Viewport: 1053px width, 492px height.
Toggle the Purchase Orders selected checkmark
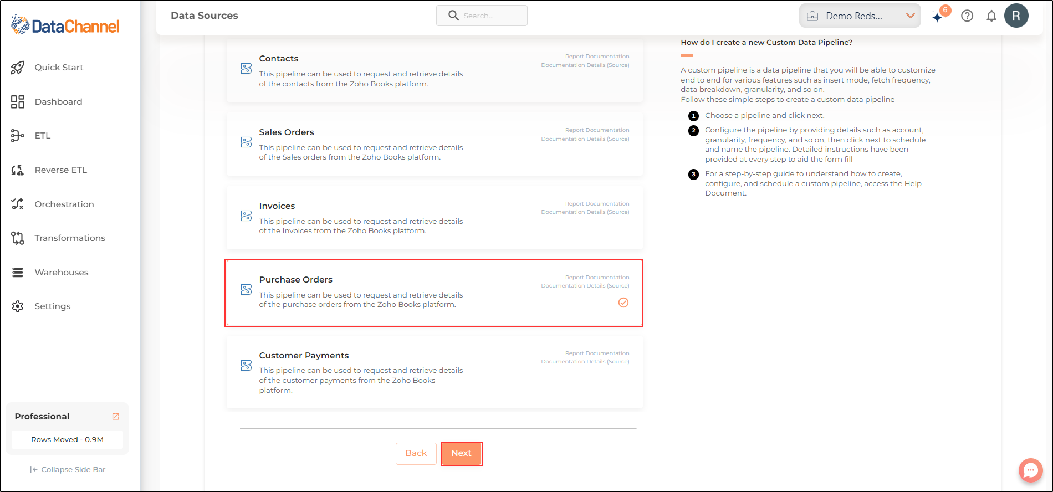pos(623,303)
